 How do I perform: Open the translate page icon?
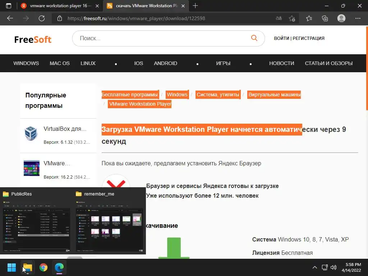point(279,18)
